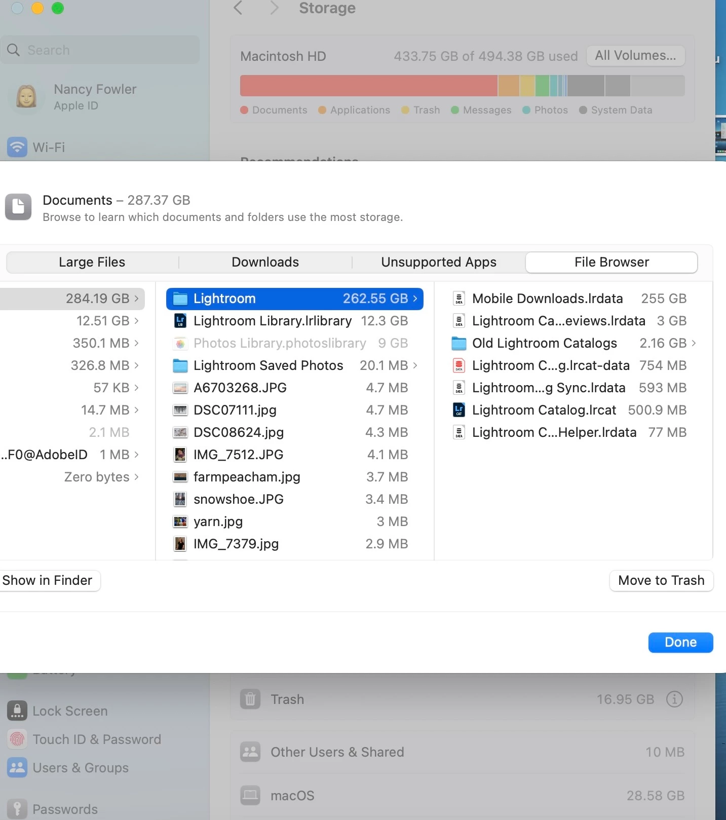Switch to the Large Files tab
The width and height of the screenshot is (726, 820).
92,262
